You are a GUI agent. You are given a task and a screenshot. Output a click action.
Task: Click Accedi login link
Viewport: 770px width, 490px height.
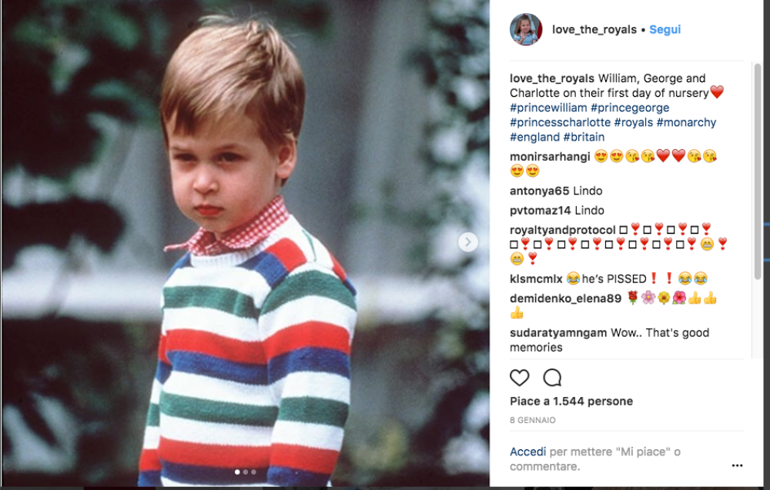(527, 452)
